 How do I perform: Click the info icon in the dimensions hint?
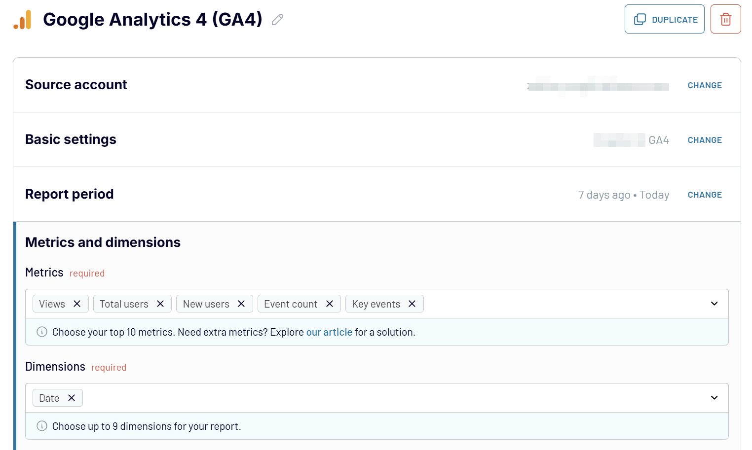click(42, 426)
